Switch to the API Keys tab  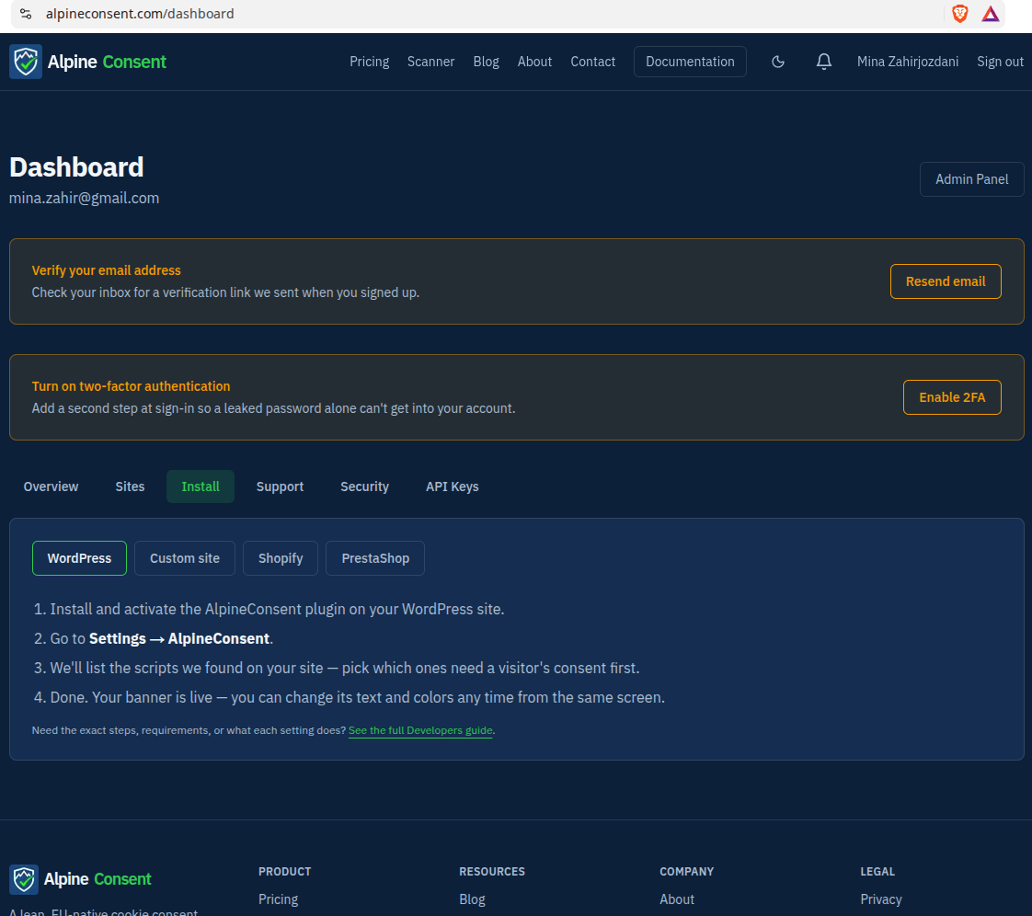pyautogui.click(x=453, y=487)
